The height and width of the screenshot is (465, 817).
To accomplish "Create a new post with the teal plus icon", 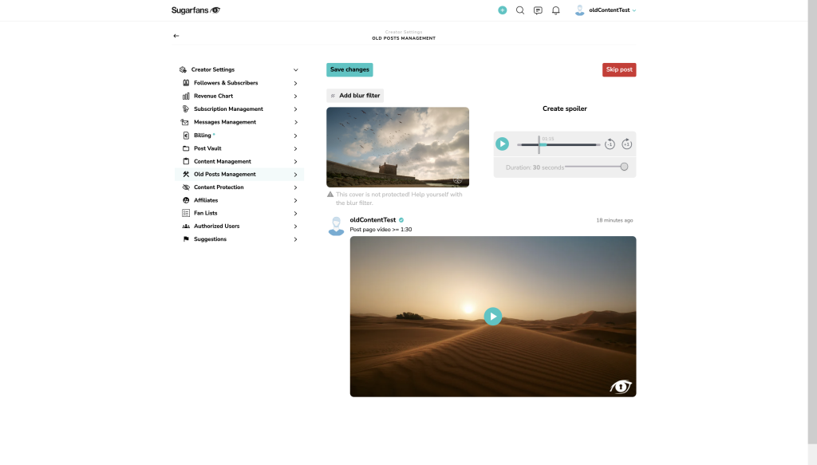I will tap(502, 10).
